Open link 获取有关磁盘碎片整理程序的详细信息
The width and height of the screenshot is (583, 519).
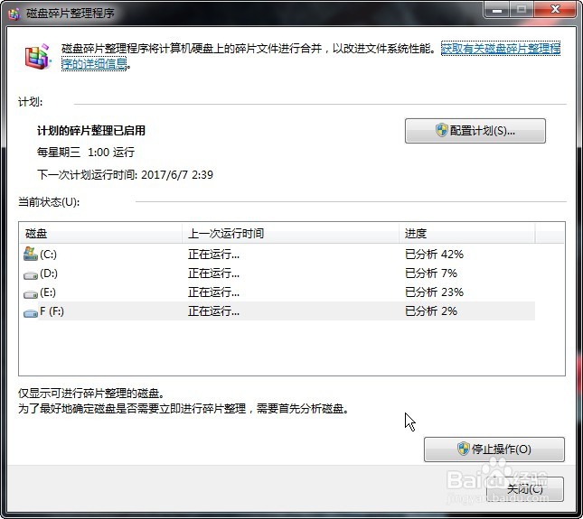(501, 48)
